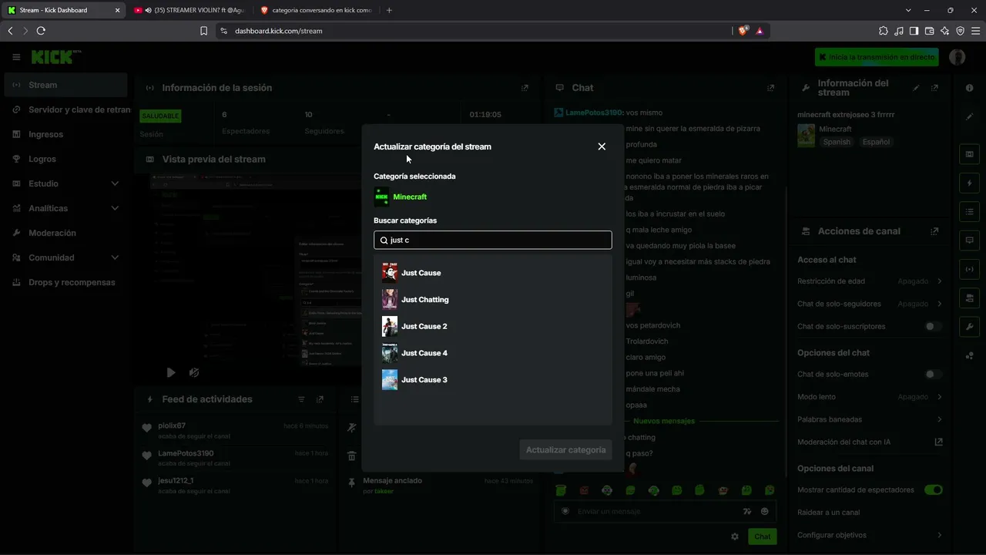
Task: Toggle Mostrar cantidad de espectadores
Action: [933, 490]
